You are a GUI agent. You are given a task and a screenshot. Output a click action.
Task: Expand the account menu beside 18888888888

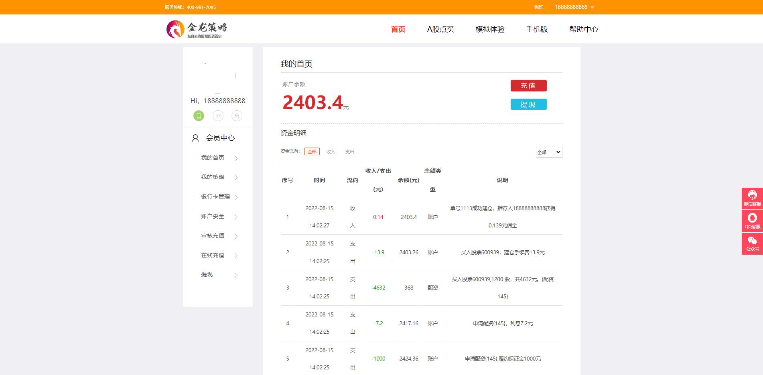click(x=593, y=7)
